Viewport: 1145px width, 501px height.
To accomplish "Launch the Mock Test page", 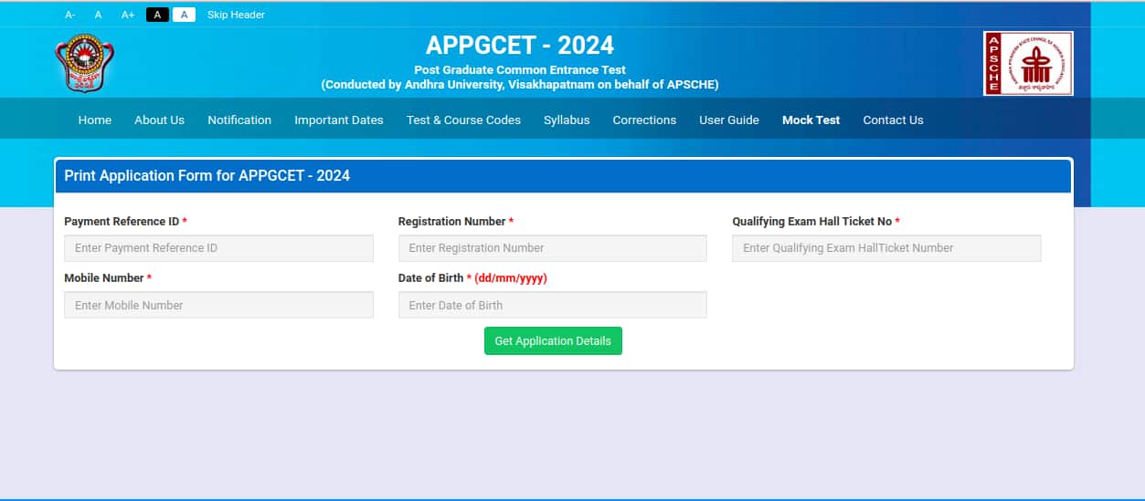I will click(x=811, y=120).
